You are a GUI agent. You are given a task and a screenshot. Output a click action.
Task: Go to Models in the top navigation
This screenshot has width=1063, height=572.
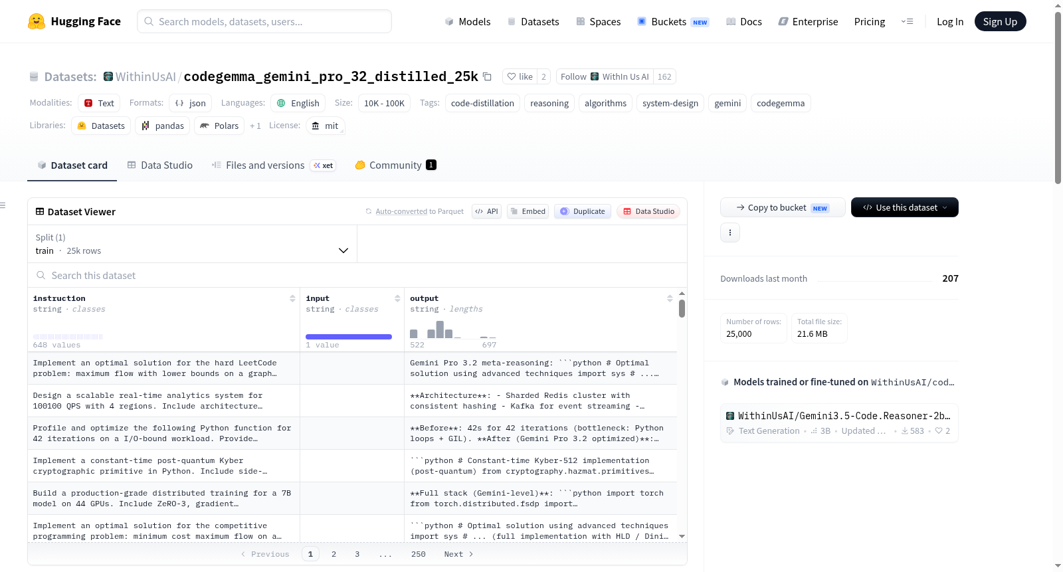468,22
